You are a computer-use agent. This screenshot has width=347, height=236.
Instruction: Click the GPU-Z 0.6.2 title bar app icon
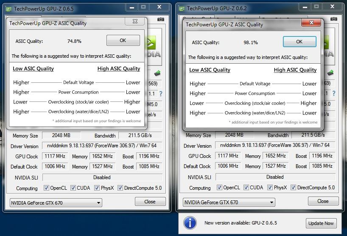(182, 8)
